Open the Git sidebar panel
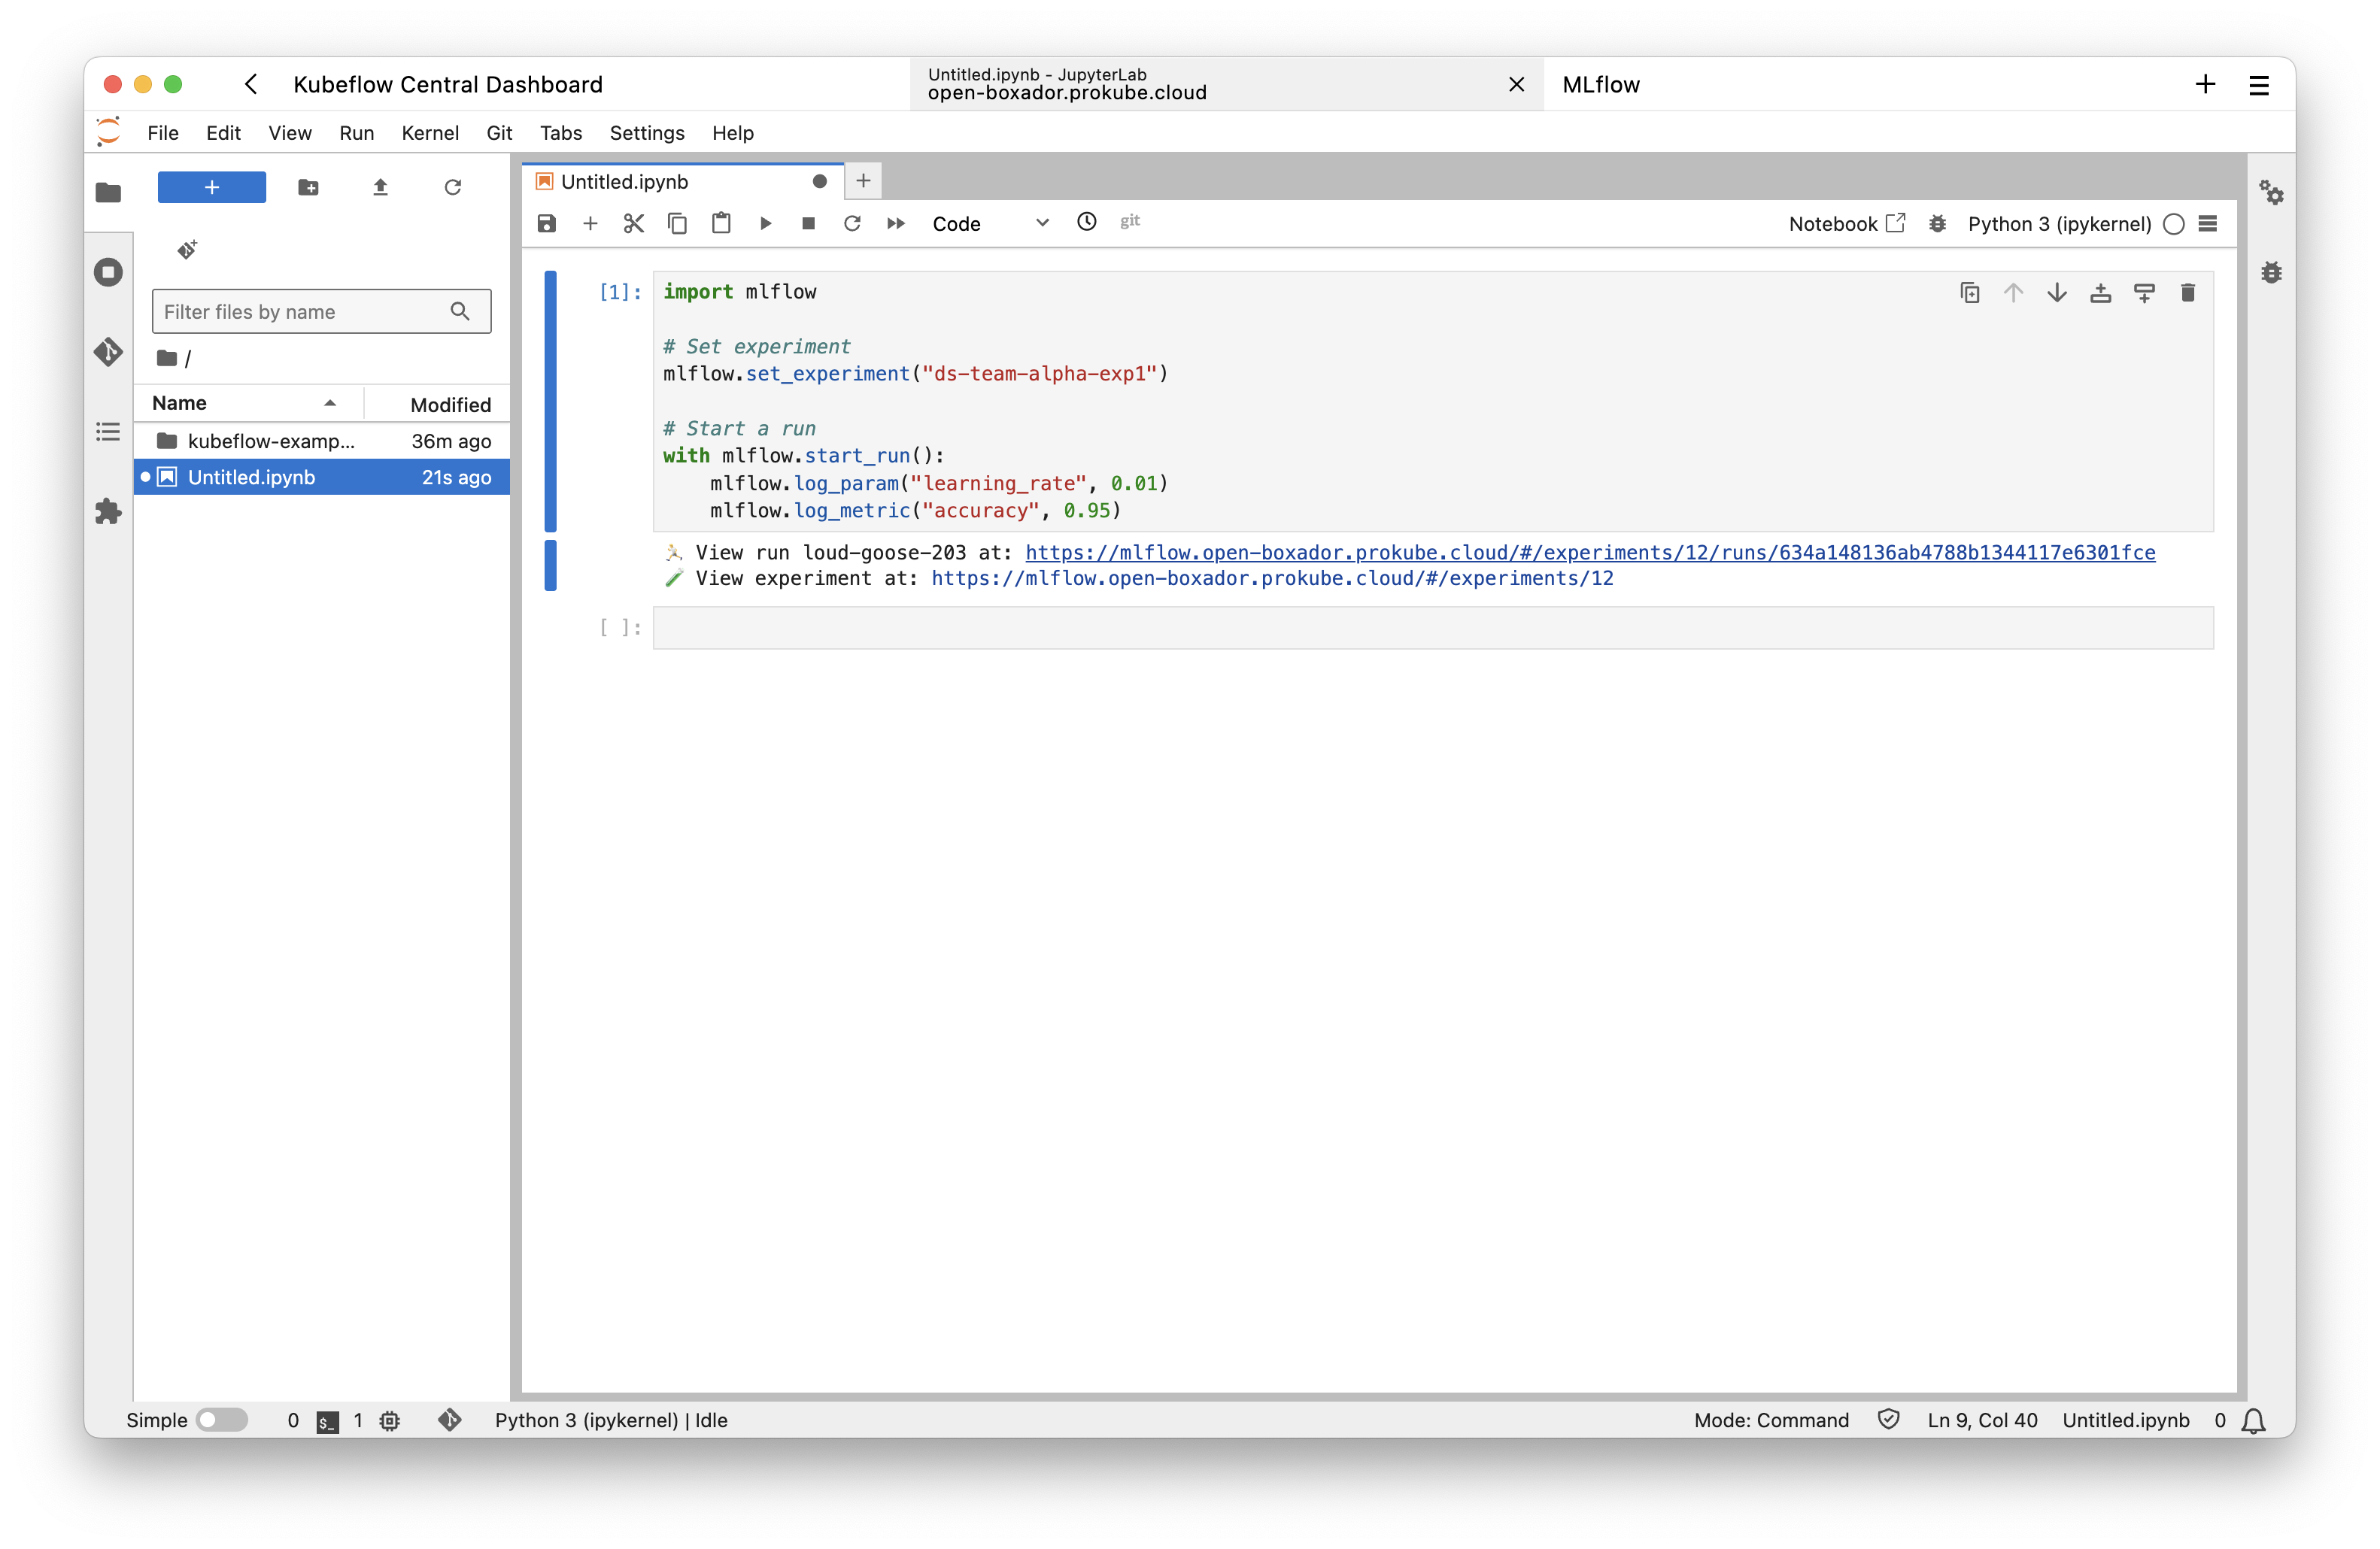 [x=108, y=352]
